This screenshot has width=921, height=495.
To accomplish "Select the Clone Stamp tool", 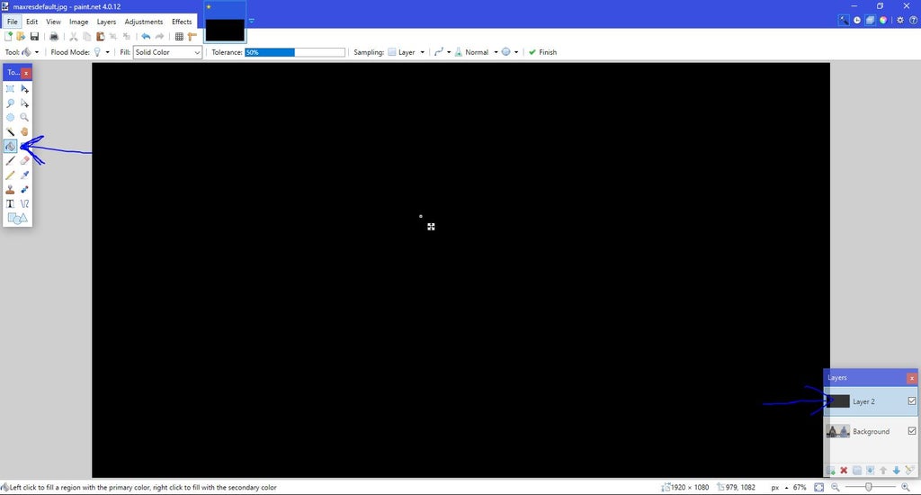I will pyautogui.click(x=10, y=189).
